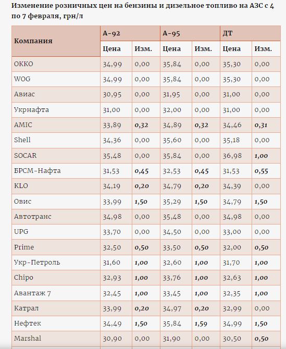Image resolution: width=286 pixels, height=349 pixels.
Task: Select the А-92 column header
Action: click(x=111, y=33)
